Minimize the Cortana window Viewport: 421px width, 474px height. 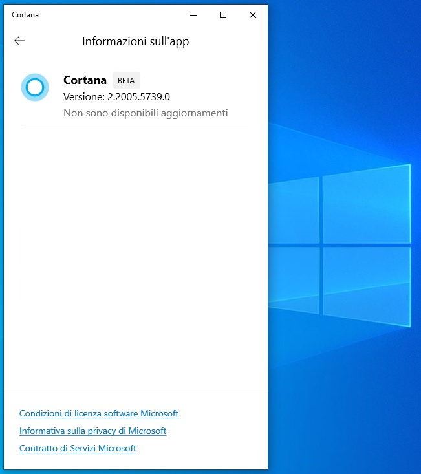tap(193, 15)
